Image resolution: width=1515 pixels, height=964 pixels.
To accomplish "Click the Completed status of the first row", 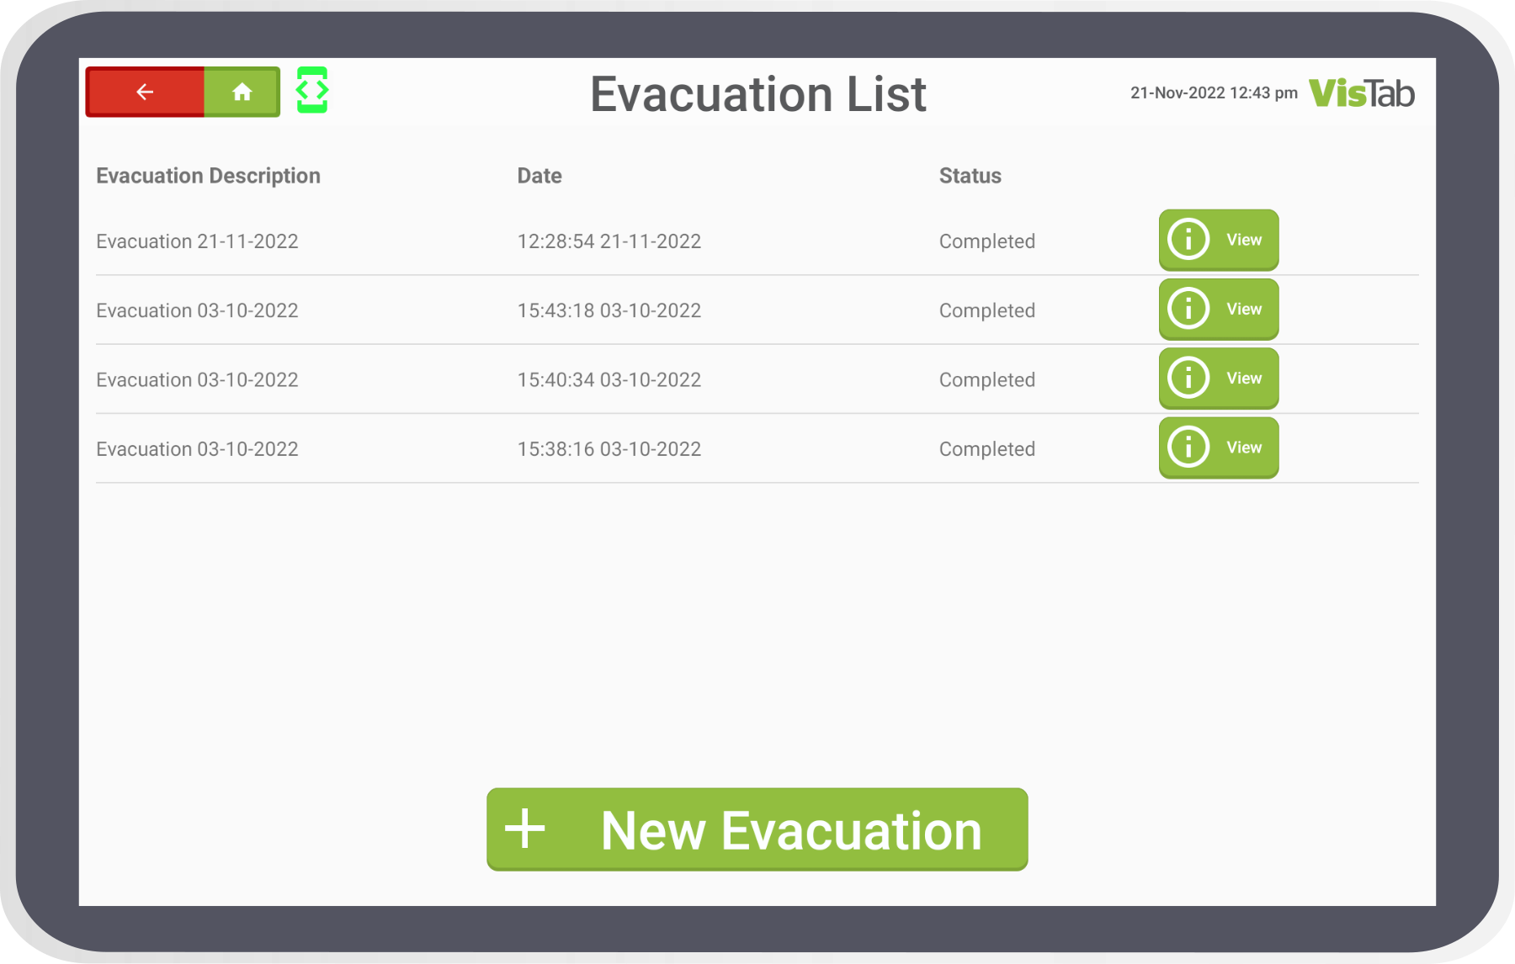I will coord(986,241).
